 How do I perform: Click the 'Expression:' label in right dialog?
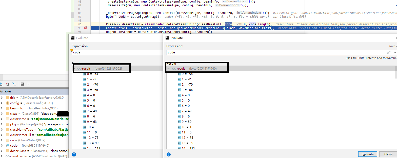click(175, 46)
